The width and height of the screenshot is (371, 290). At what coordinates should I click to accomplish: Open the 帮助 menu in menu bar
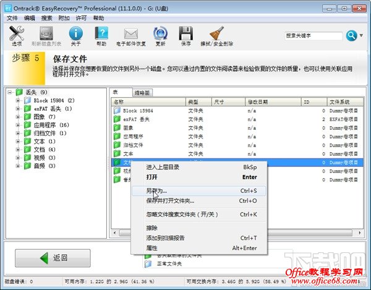click(98, 18)
